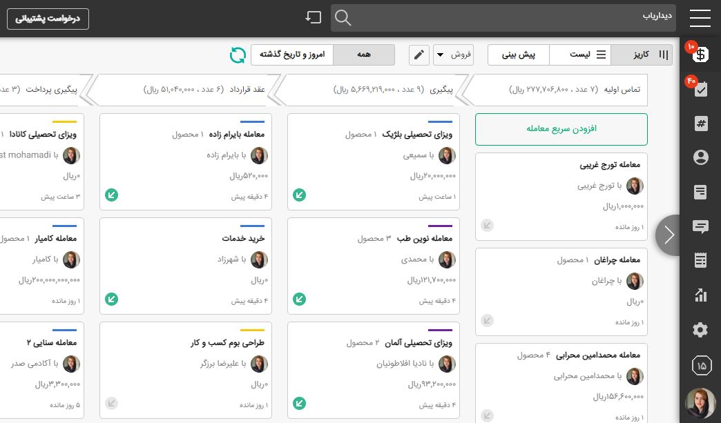Click the با محمدامین محرابی contact text

point(588,376)
